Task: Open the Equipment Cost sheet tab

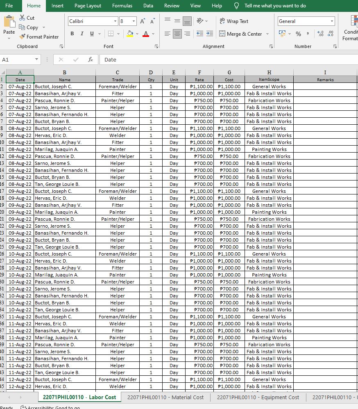Action: click(258, 397)
